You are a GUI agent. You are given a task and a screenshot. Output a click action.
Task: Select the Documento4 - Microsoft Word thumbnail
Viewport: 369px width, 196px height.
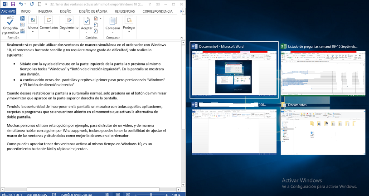coord(234,70)
